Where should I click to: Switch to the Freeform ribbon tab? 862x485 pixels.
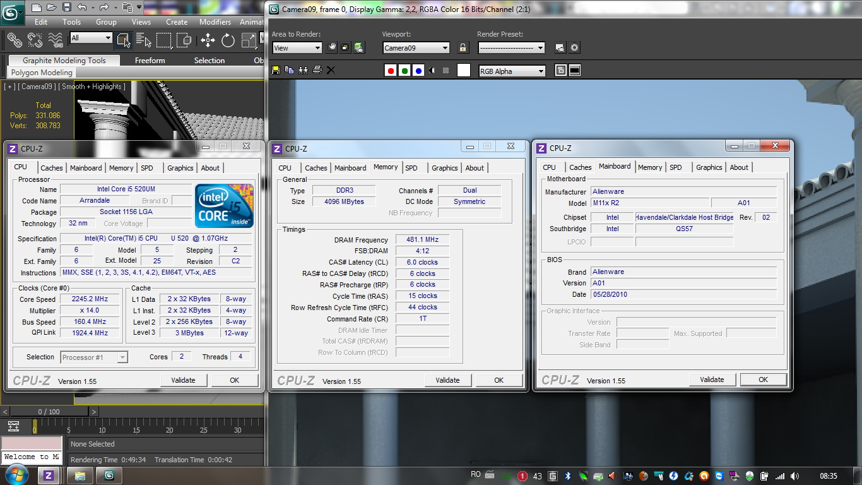(150, 61)
